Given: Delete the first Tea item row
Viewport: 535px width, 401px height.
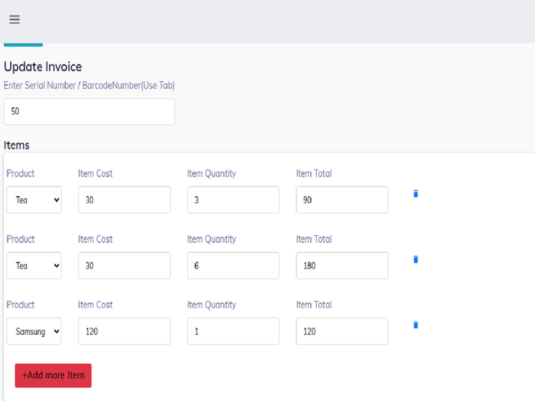Looking at the screenshot, I should (416, 194).
